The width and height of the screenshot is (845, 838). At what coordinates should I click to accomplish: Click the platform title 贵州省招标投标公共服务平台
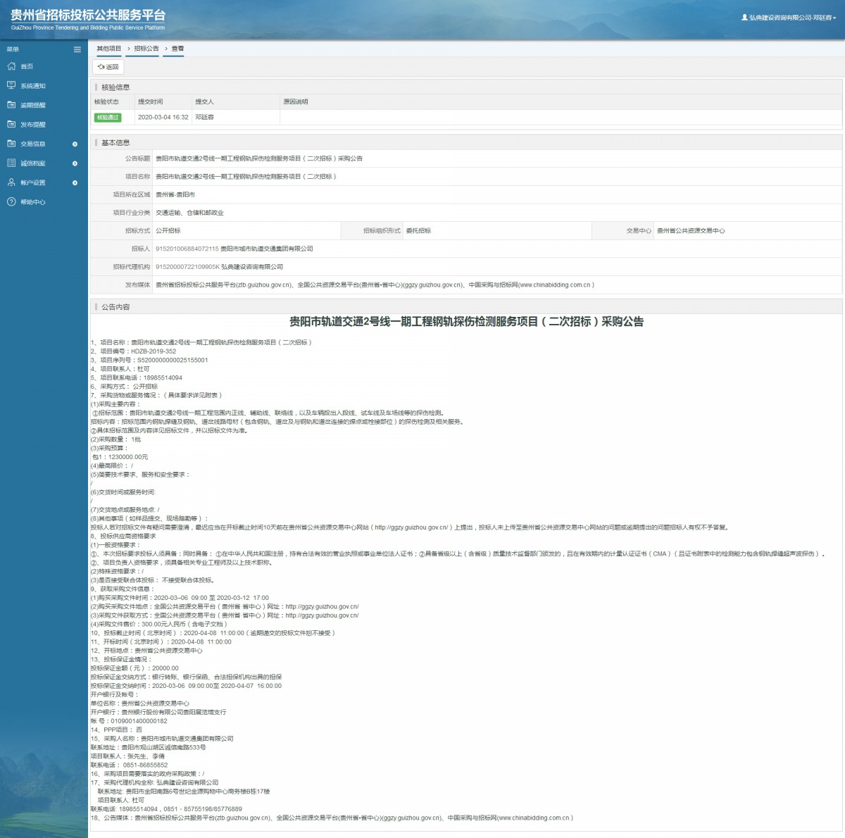(88, 15)
